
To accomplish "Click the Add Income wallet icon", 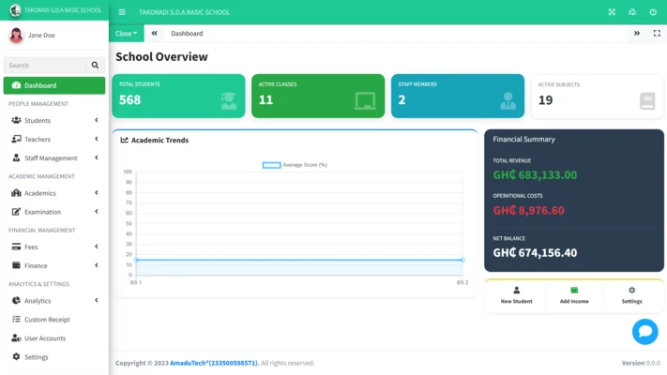I will click(x=574, y=291).
